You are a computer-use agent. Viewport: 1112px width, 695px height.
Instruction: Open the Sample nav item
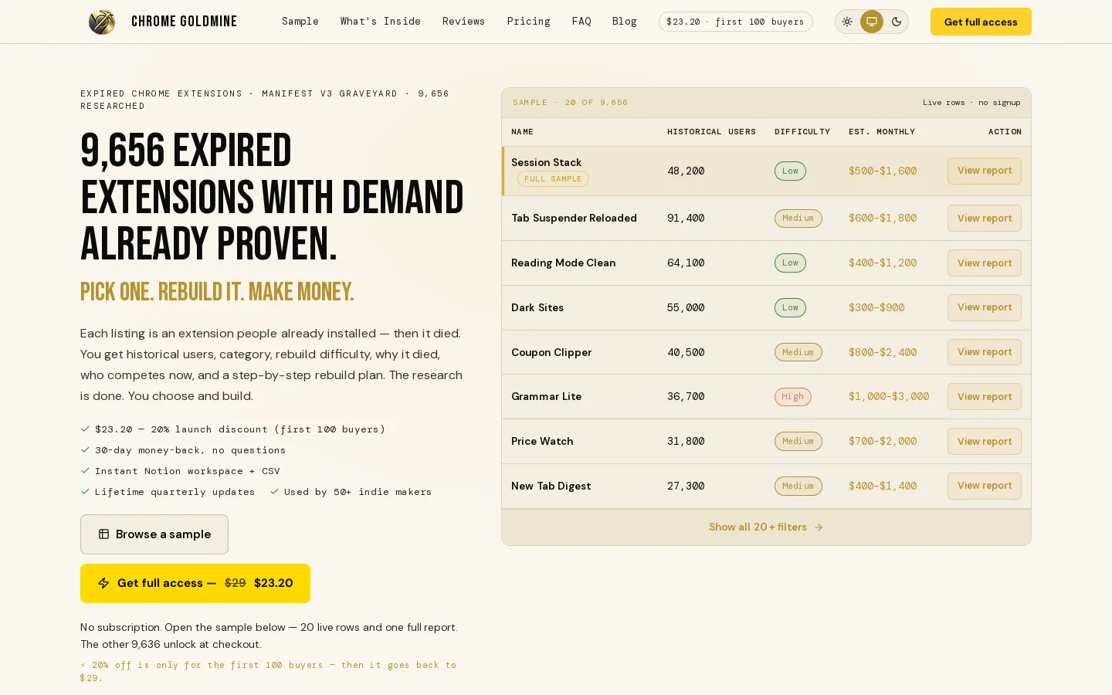300,22
